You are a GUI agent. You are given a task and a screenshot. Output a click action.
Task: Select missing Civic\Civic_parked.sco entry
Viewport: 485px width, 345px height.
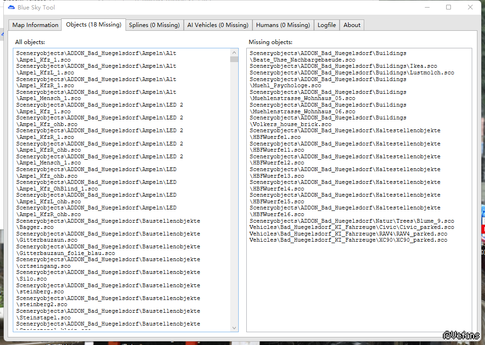352,227
